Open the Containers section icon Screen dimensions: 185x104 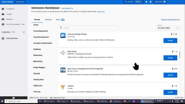click(3, 9)
